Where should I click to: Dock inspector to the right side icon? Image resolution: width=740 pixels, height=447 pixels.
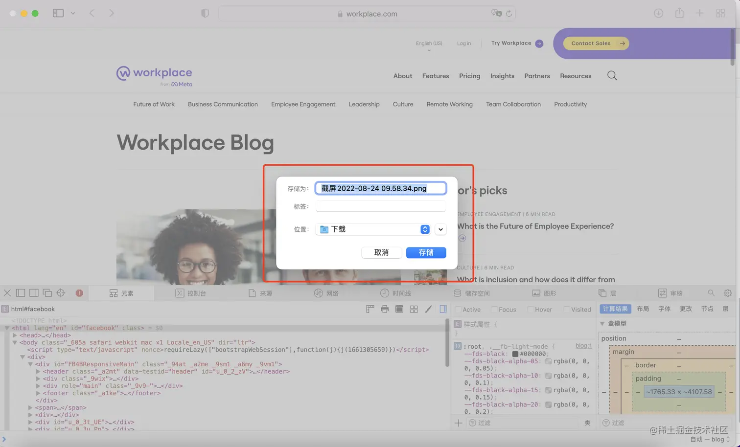click(x=34, y=293)
